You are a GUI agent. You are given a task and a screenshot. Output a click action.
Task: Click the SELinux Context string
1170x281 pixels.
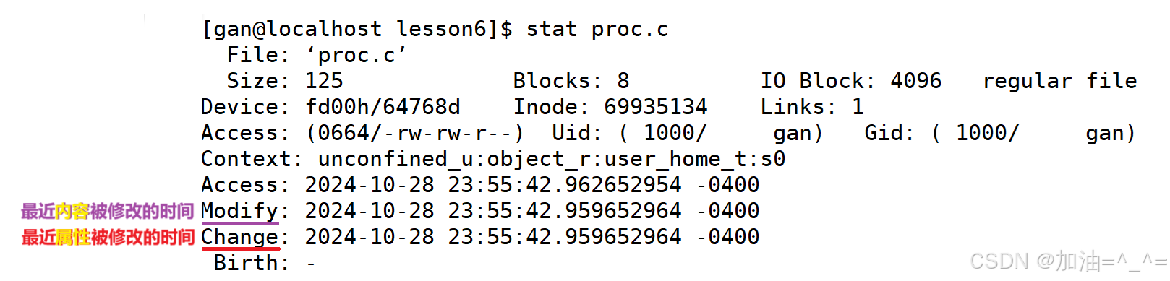(552, 159)
